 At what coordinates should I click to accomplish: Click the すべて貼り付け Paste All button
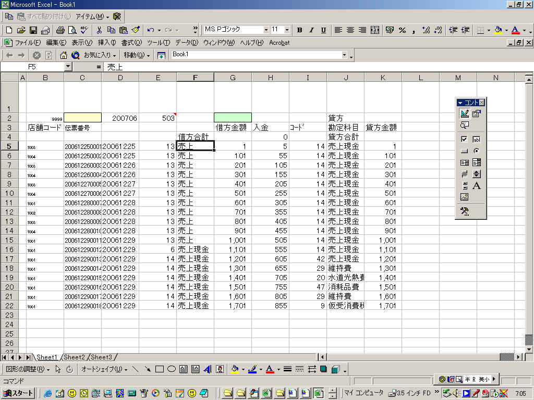tap(44, 16)
